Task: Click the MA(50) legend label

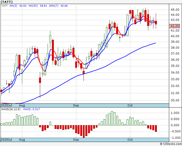Action: click(x=33, y=6)
